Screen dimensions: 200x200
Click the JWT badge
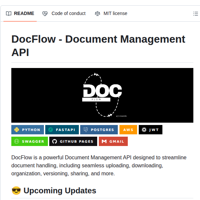point(150,130)
